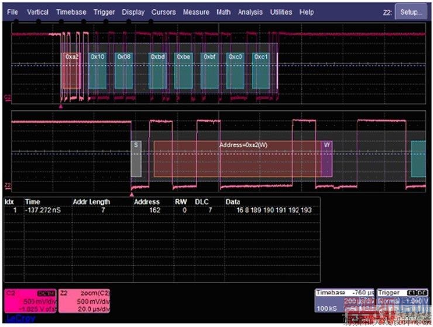Click the purple 'W' write-bit annotation

click(x=327, y=159)
